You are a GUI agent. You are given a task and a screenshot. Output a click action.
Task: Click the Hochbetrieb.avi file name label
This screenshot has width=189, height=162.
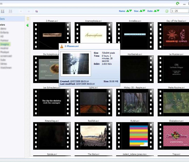135,54
